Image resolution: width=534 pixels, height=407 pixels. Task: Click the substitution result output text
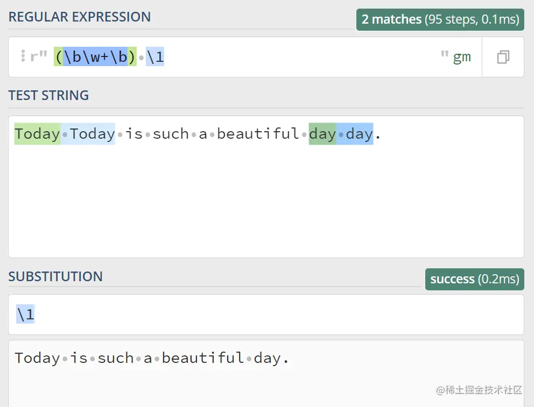point(152,358)
